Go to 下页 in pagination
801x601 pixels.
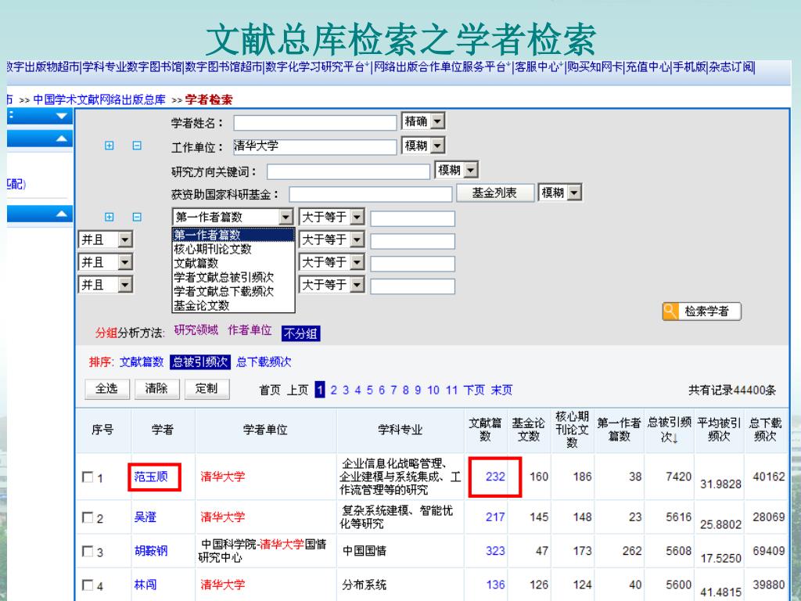pyautogui.click(x=474, y=390)
